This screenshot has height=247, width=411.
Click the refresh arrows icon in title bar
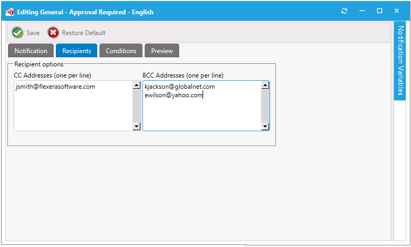point(345,11)
